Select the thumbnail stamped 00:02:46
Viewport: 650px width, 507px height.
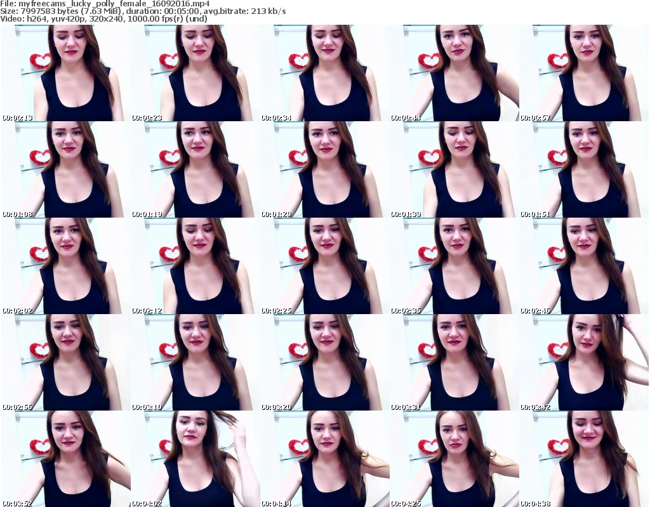point(584,266)
